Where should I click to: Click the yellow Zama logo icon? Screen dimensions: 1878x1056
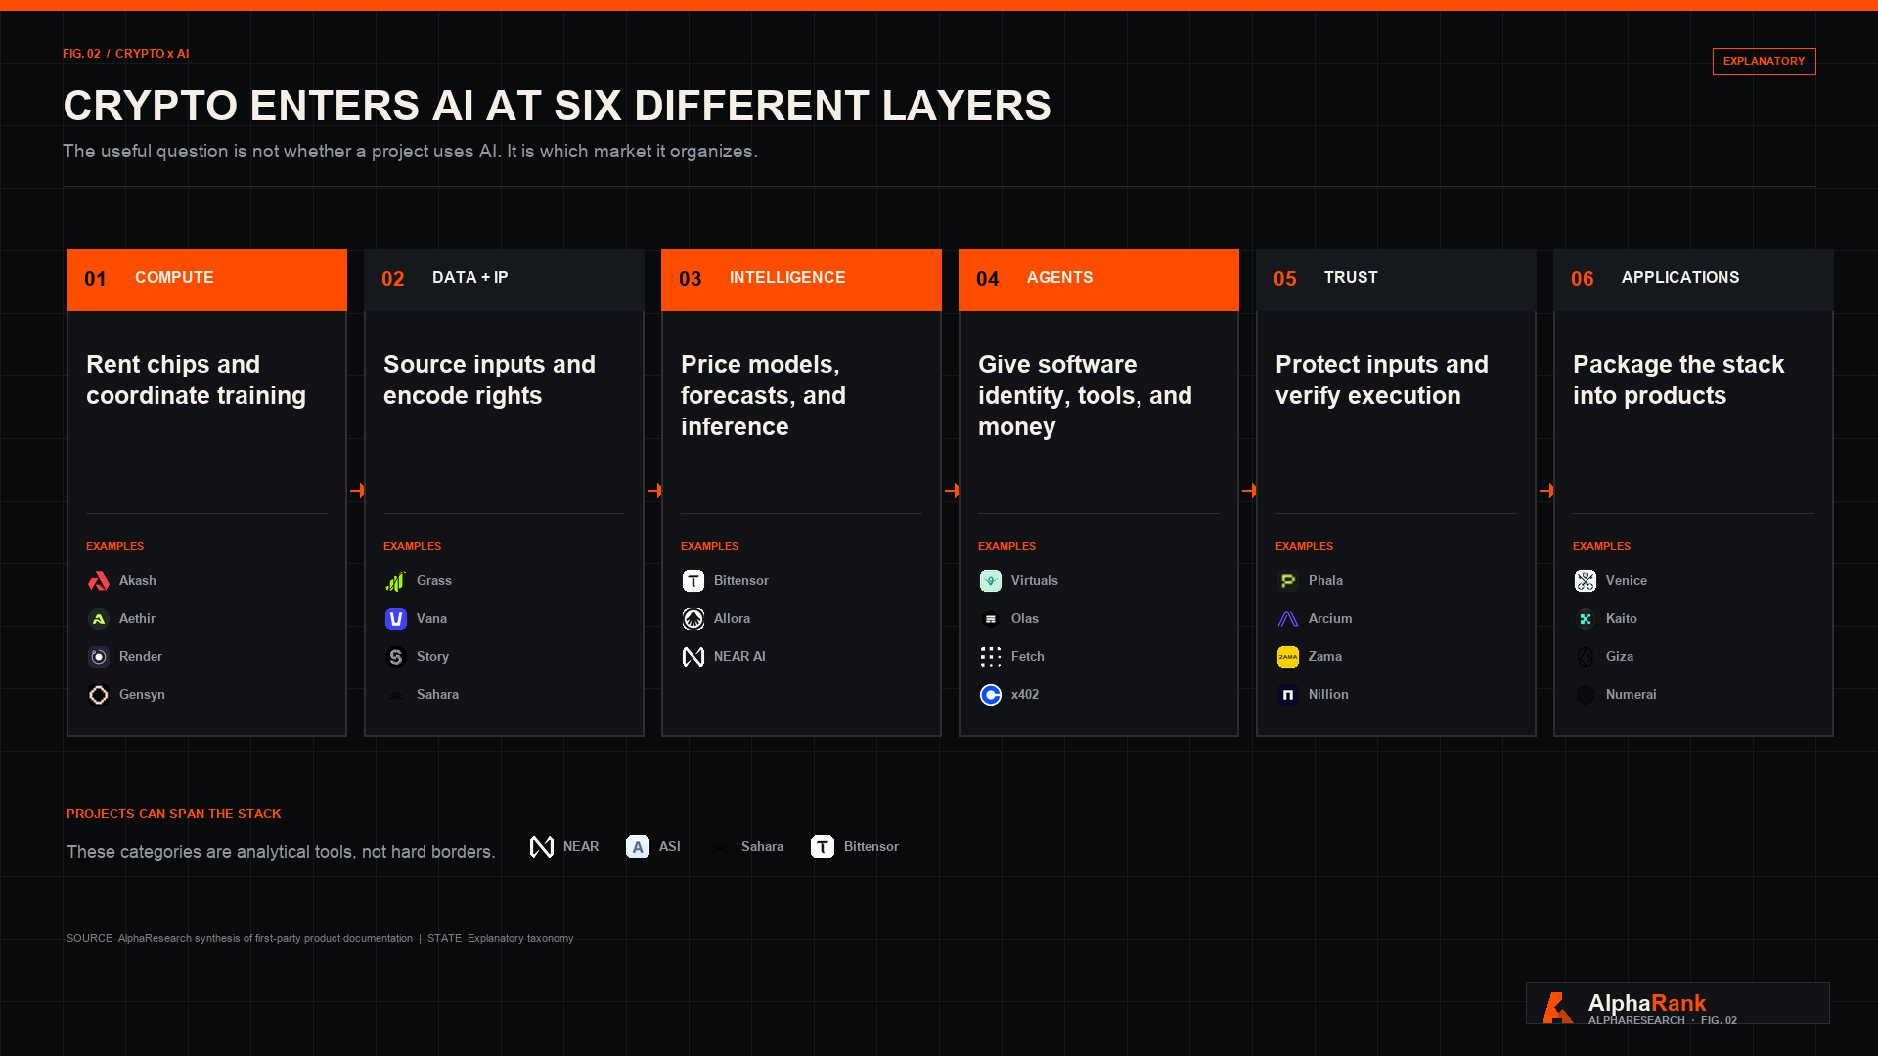[x=1288, y=657]
